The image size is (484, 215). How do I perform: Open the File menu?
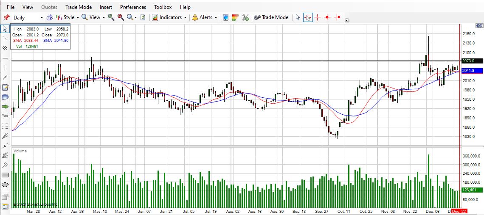10,7
